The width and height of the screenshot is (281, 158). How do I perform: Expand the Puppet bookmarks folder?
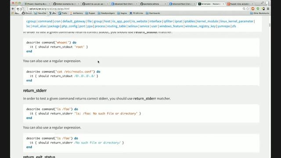[90, 13]
